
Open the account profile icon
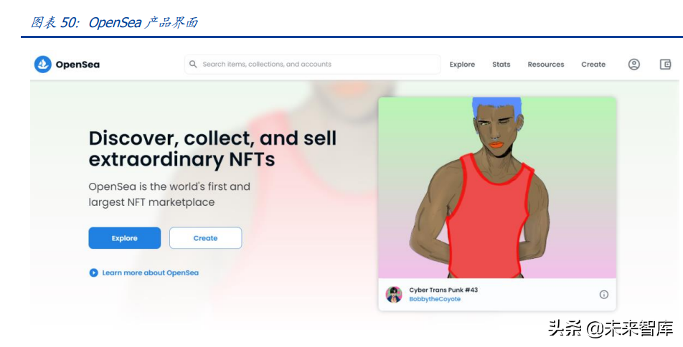pos(633,65)
